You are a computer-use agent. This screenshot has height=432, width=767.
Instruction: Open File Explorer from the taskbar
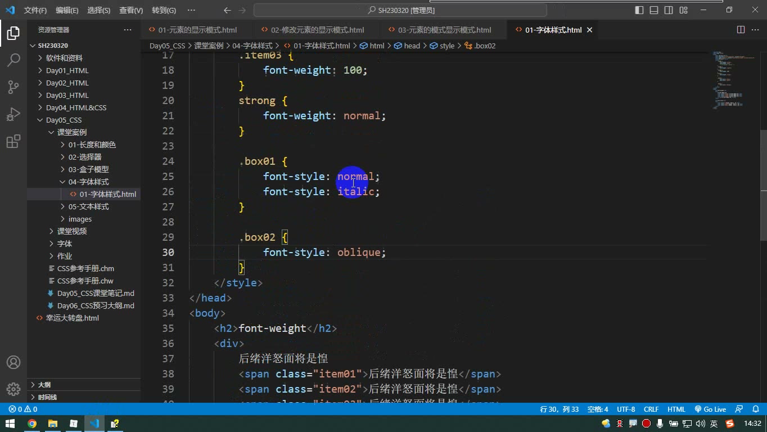[53, 424]
